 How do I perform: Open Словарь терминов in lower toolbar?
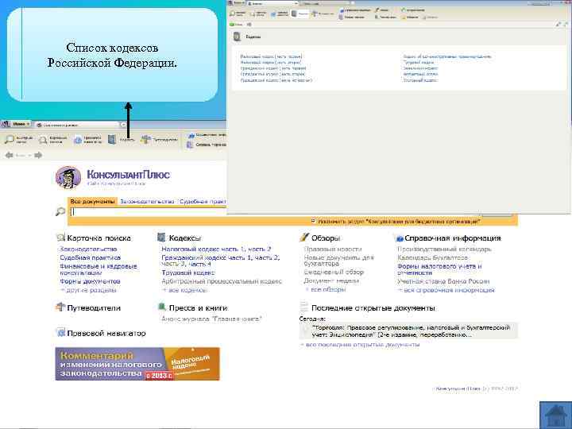pos(207,145)
